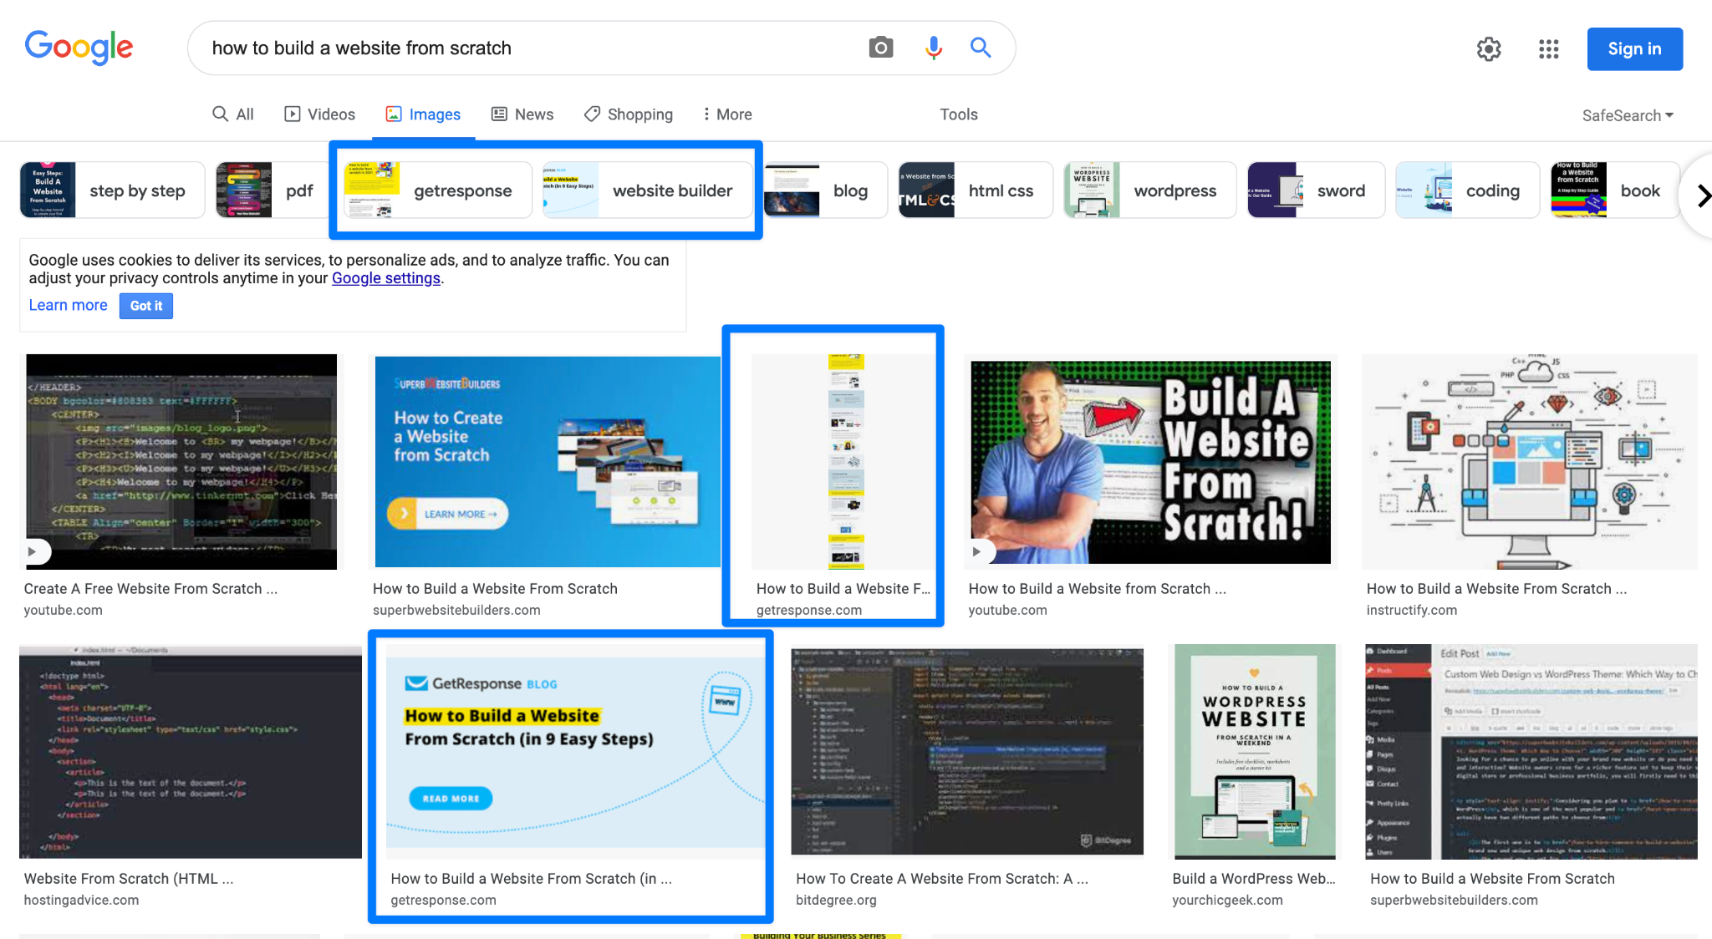
Task: Choose the wordpress chip
Action: pyautogui.click(x=1149, y=190)
